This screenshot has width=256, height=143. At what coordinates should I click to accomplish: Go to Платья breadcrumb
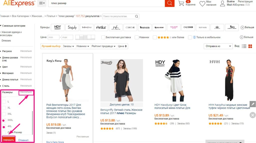pyautogui.click(x=51, y=16)
